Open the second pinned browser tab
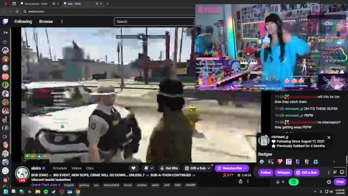The width and height of the screenshot is (348, 196). (x=14, y=4)
